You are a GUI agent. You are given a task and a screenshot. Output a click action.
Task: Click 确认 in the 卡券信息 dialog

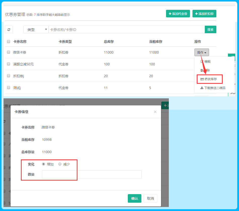coord(134,198)
